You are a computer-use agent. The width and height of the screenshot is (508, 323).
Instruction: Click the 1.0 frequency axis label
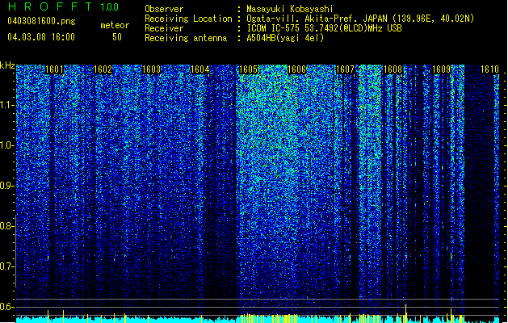6,145
